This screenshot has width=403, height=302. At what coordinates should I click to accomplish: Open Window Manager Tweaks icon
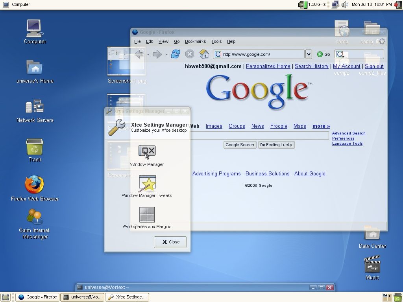coord(147,187)
